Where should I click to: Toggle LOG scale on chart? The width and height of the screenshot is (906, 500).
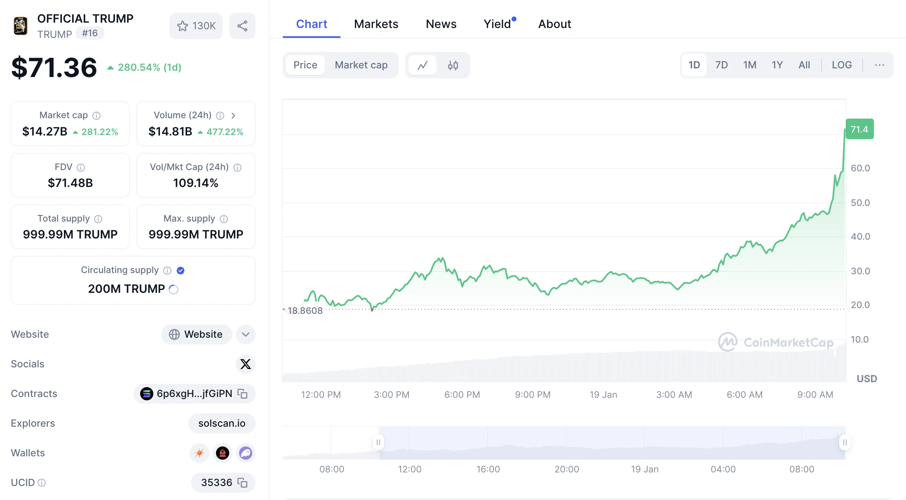(x=842, y=65)
